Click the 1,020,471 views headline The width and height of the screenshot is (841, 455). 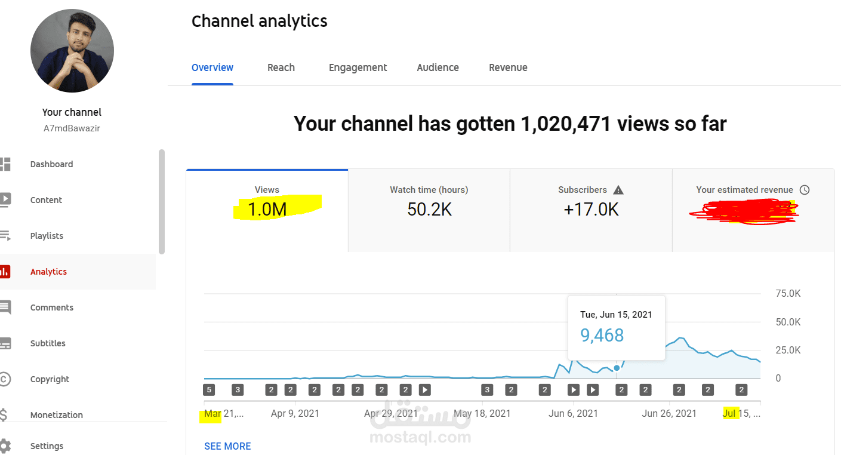tap(510, 124)
